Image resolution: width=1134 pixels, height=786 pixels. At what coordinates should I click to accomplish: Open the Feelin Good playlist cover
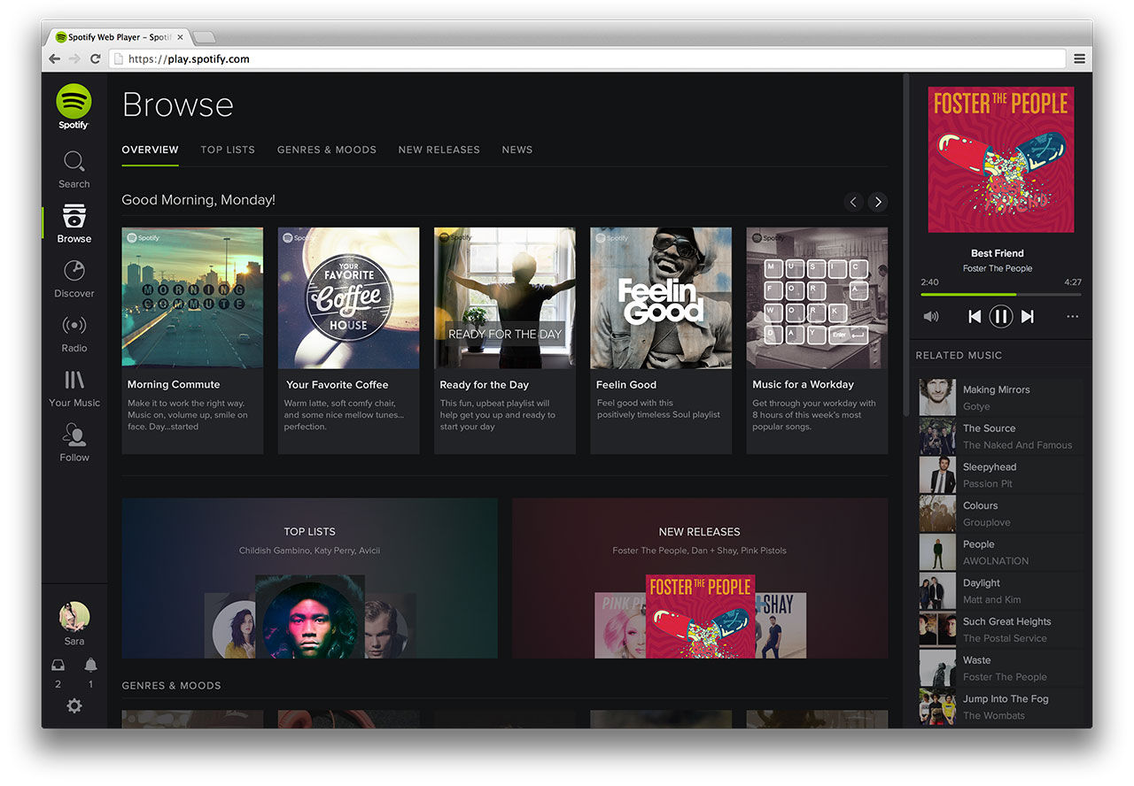(x=661, y=298)
